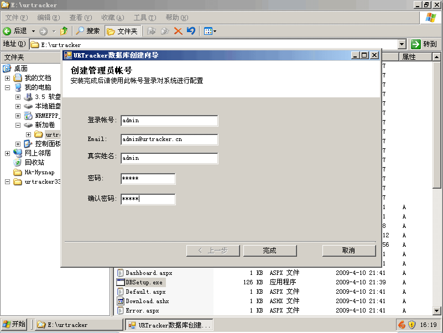This screenshot has width=443, height=333.
Task: Click Finish (完成) in the wizard
Action: pyautogui.click(x=270, y=251)
